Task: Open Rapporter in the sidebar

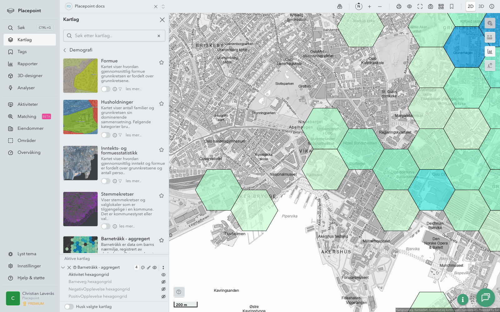Action: click(27, 64)
